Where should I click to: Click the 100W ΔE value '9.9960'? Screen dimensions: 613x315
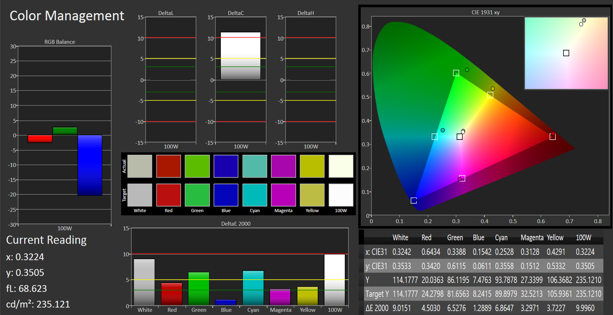click(585, 308)
